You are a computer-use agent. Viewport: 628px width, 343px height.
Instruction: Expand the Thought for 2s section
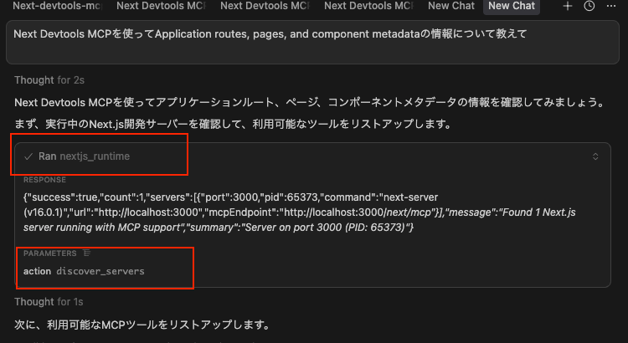[49, 80]
